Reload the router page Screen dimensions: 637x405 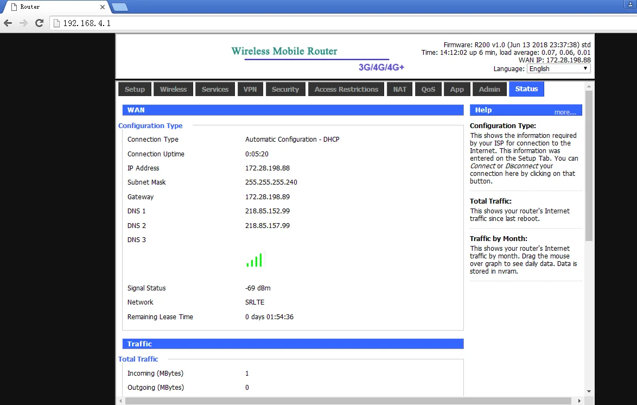point(39,23)
